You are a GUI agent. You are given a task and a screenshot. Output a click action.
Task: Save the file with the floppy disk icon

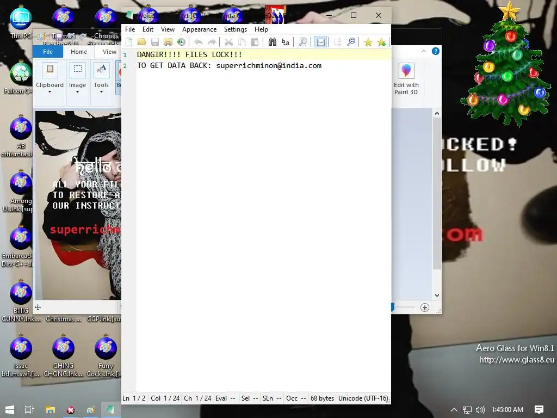point(155,42)
